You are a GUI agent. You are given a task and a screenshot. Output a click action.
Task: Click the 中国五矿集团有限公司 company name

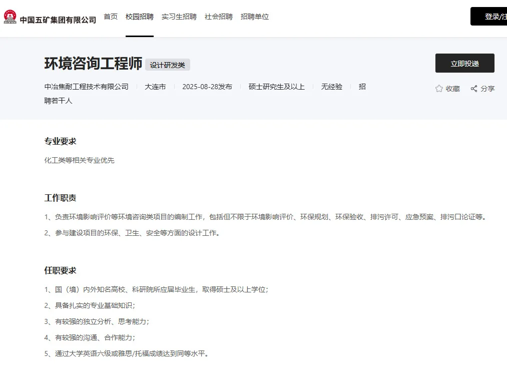click(x=58, y=20)
